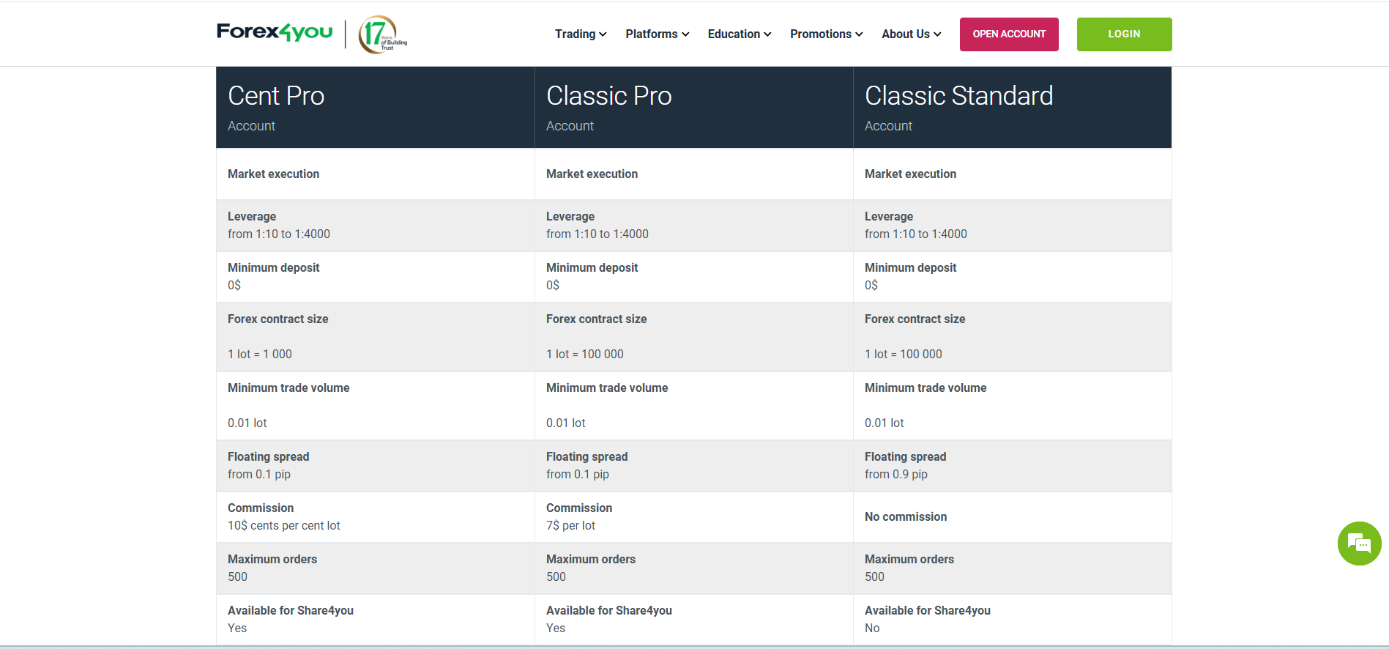Expand the Platforms dropdown menu
The height and width of the screenshot is (649, 1389).
click(x=657, y=34)
